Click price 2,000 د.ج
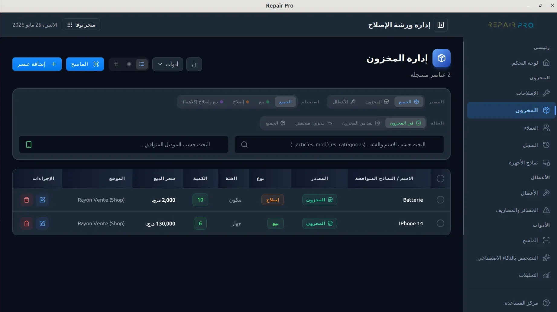557x312 pixels. tap(163, 200)
